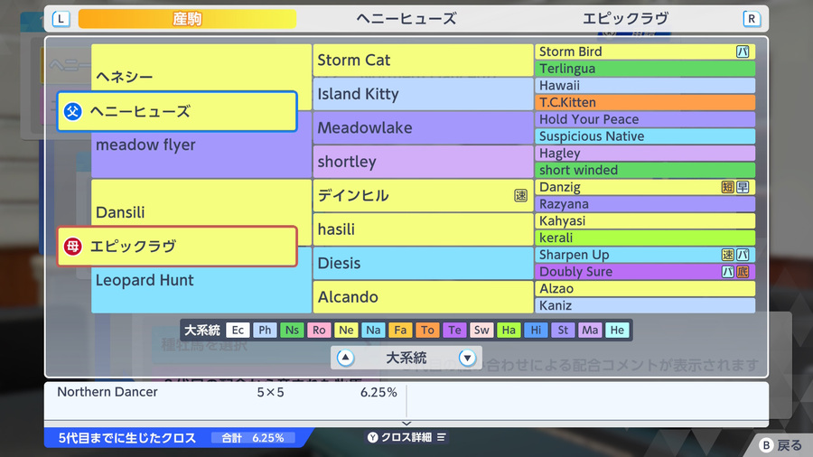The height and width of the screenshot is (457, 813).
Task: Click the down arrow of 大系統 selector
Action: coord(467,358)
